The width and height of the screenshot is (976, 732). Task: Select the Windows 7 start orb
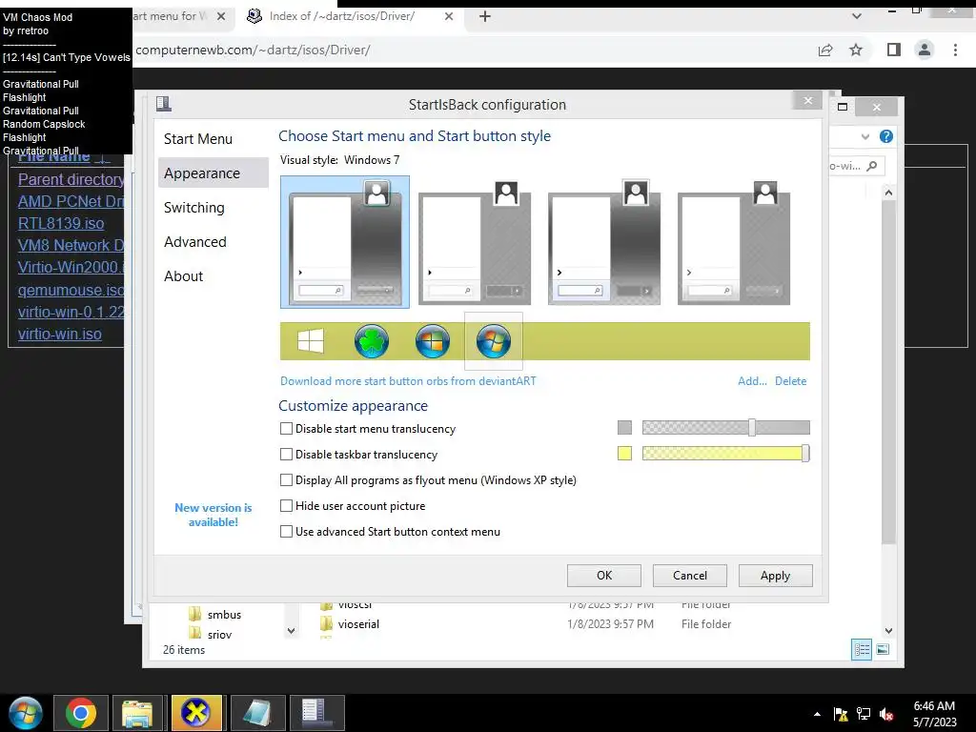[x=494, y=341]
